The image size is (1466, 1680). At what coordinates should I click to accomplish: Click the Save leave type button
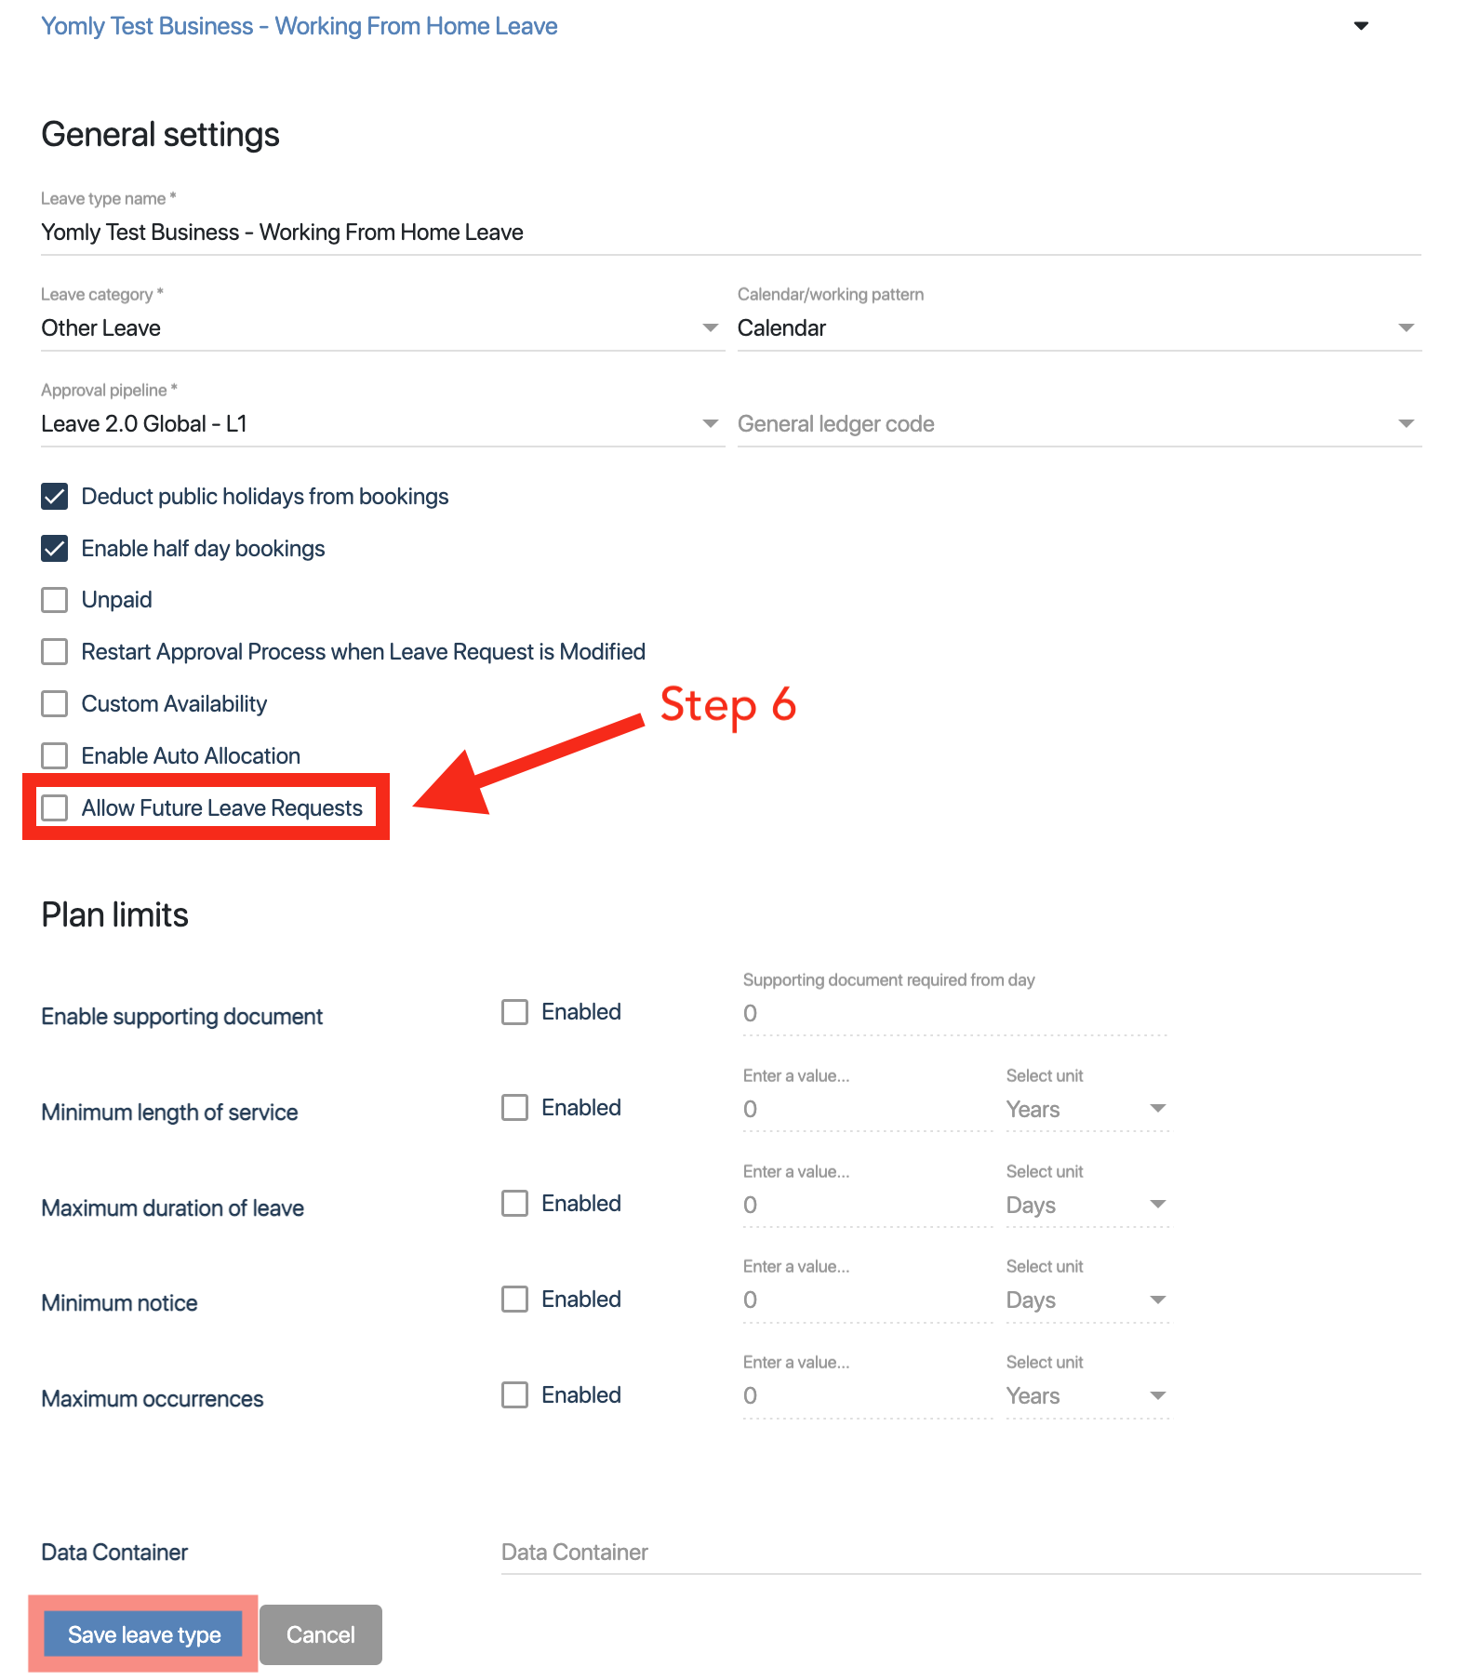pyautogui.click(x=143, y=1634)
